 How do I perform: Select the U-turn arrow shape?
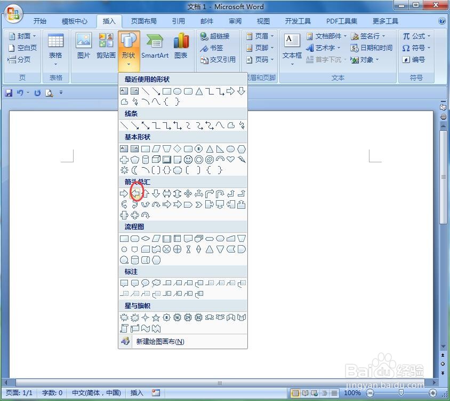[x=220, y=194]
